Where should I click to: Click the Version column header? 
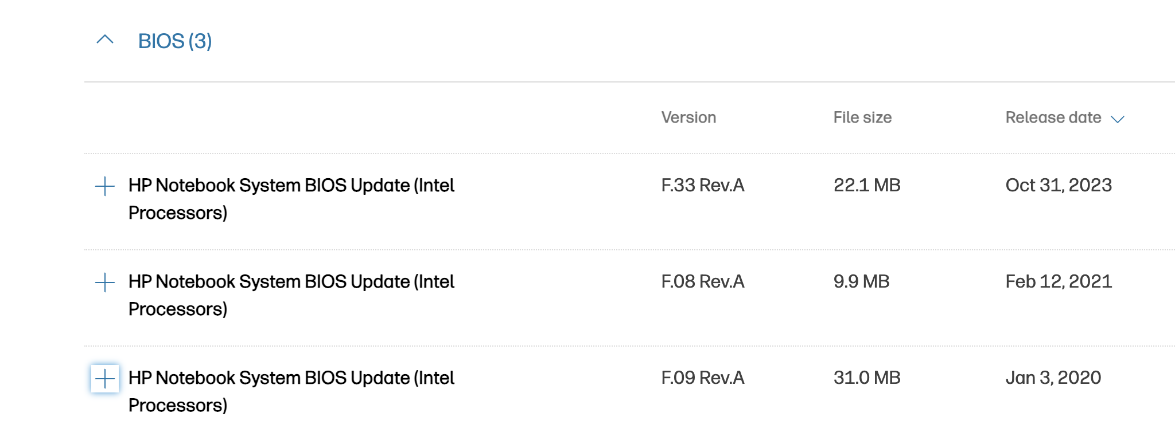688,117
